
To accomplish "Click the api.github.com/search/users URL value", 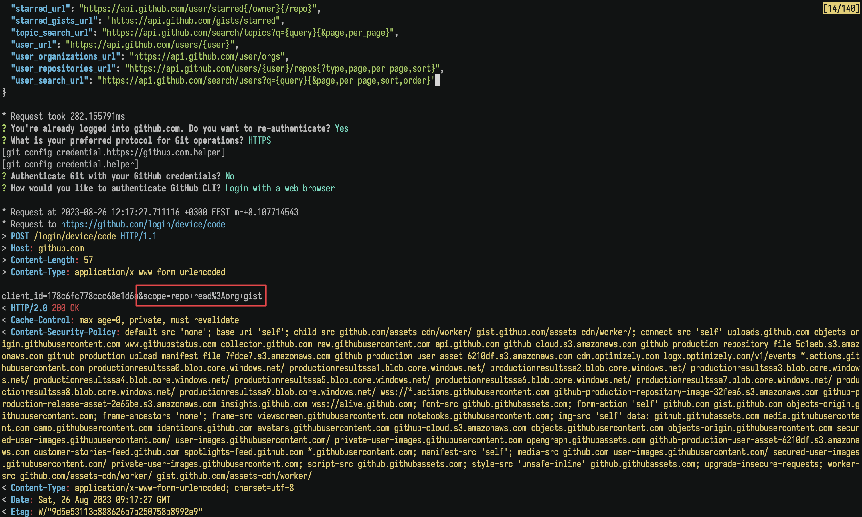I will coord(266,80).
